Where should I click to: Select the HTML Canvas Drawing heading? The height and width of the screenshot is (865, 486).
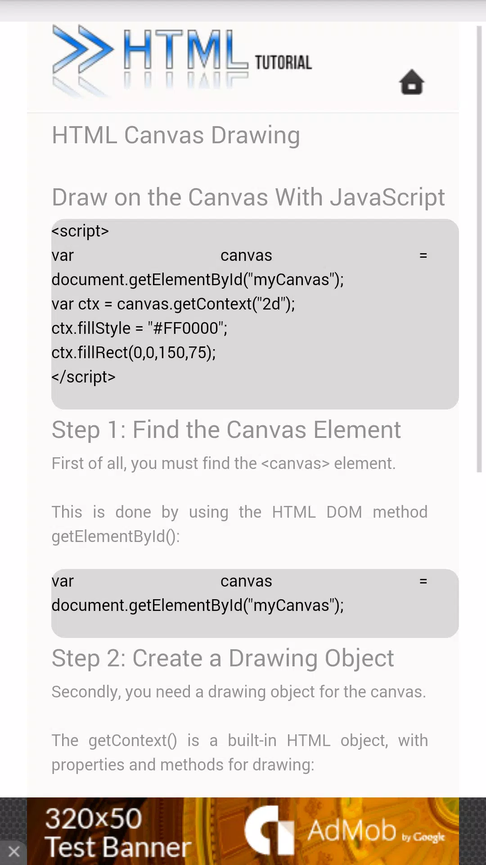(176, 135)
